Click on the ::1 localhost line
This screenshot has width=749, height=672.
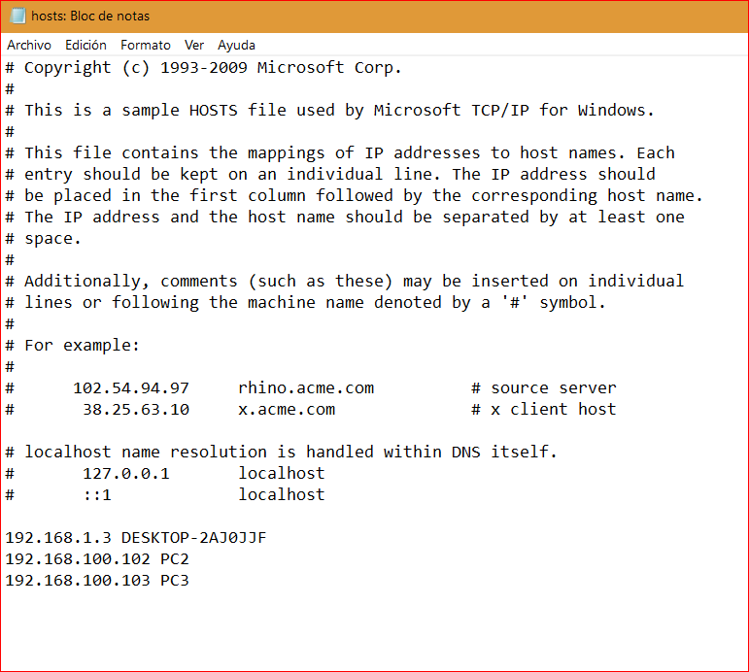[165, 494]
